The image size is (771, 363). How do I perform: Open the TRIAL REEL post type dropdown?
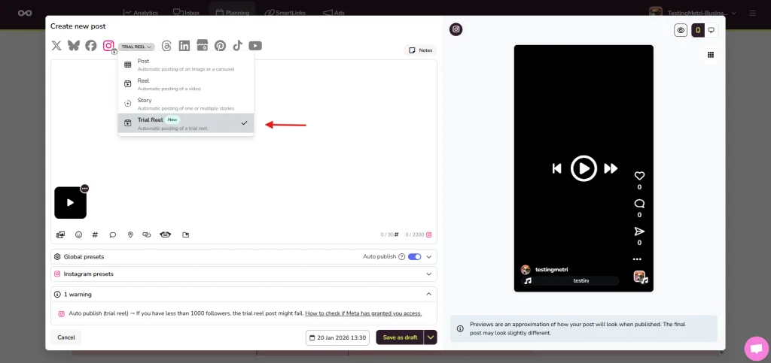(137, 47)
